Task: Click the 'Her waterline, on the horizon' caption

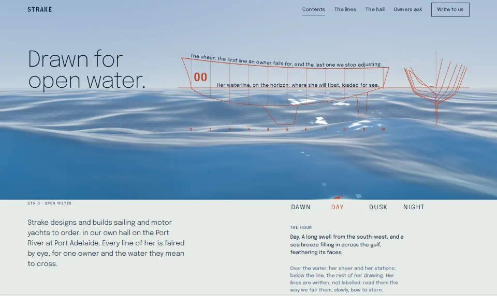Action: pyautogui.click(x=298, y=85)
